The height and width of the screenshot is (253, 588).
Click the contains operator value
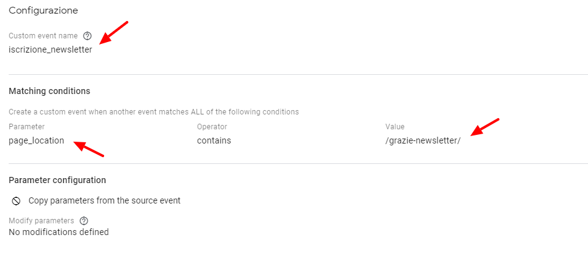(x=214, y=140)
